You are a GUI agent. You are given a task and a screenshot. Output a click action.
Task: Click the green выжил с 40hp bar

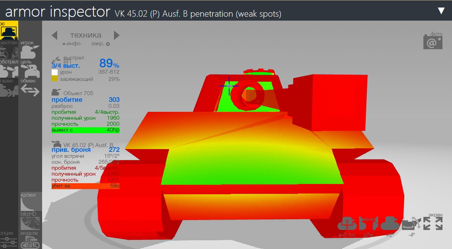86,130
